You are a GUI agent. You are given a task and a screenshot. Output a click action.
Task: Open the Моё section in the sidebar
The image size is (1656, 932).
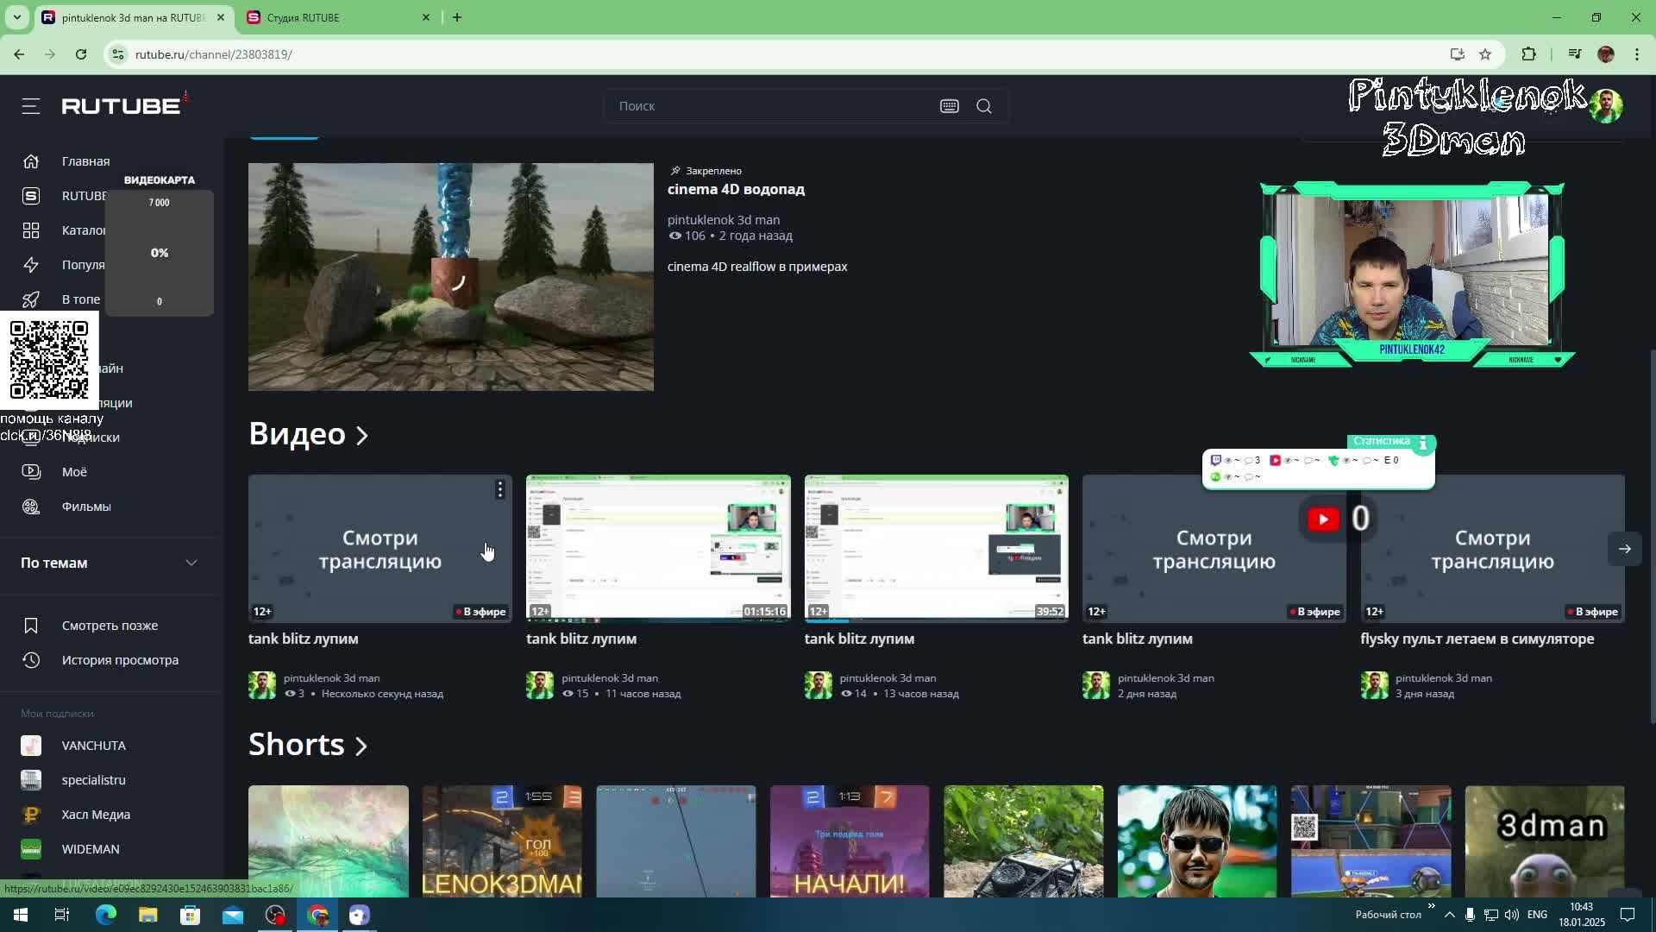[x=74, y=472]
